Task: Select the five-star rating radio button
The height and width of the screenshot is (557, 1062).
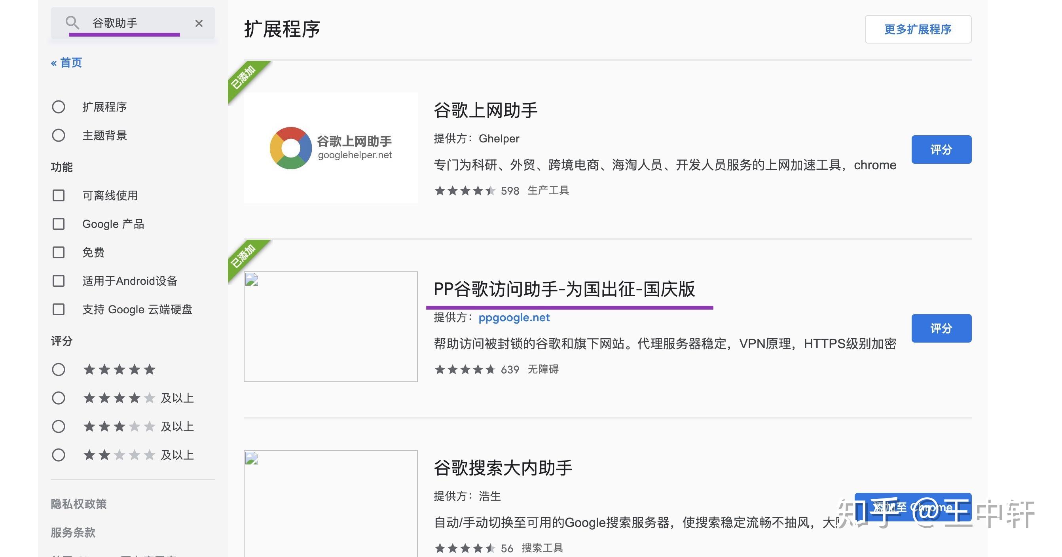Action: click(x=59, y=369)
